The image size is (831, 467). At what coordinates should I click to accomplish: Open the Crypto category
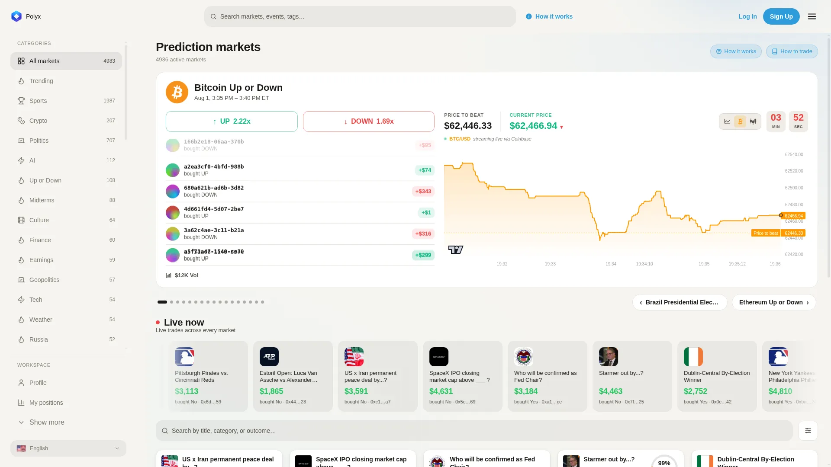click(66, 121)
